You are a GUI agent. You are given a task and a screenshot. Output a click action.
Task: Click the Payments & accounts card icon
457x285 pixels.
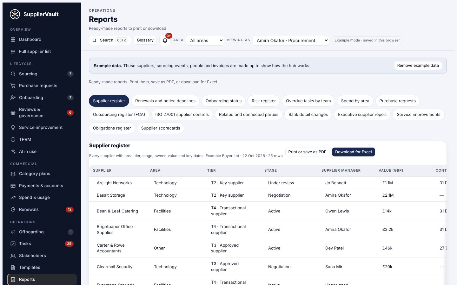(x=13, y=186)
